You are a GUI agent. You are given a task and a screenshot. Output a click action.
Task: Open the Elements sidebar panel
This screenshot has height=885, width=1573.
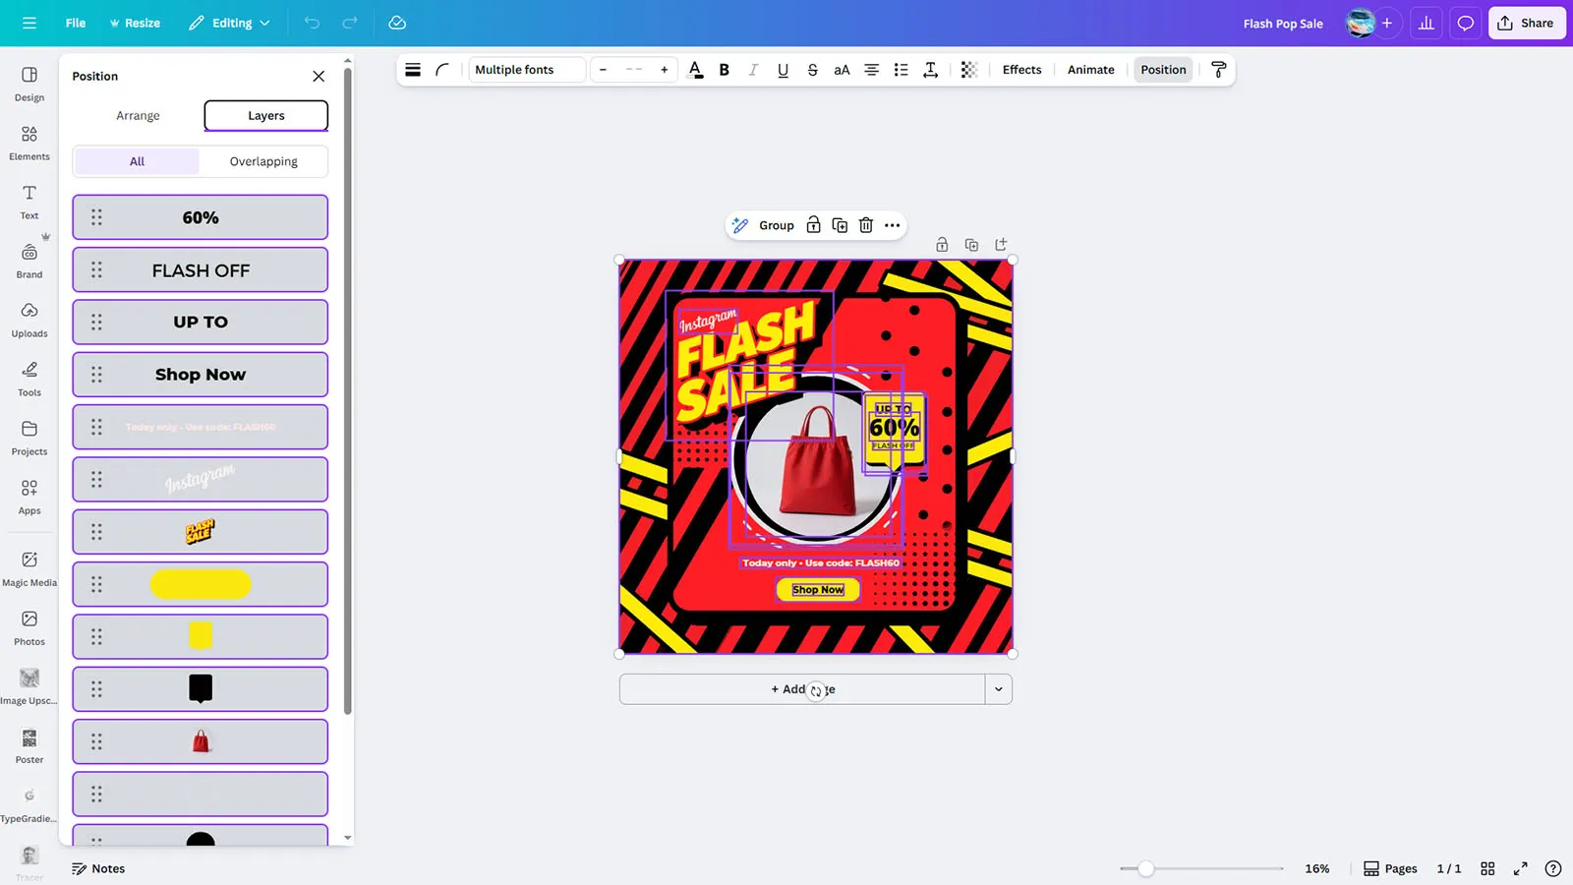tap(29, 143)
